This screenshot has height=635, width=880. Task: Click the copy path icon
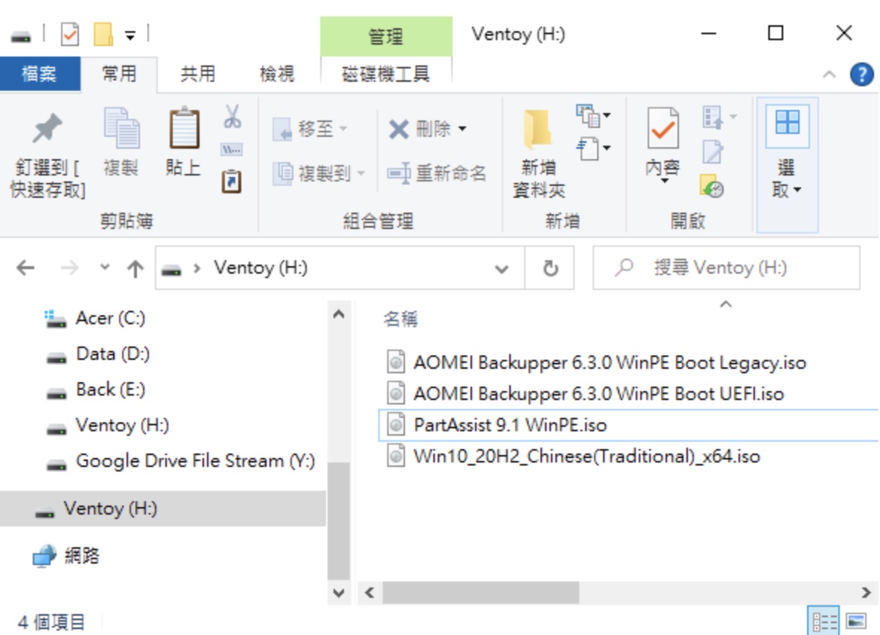[x=232, y=149]
